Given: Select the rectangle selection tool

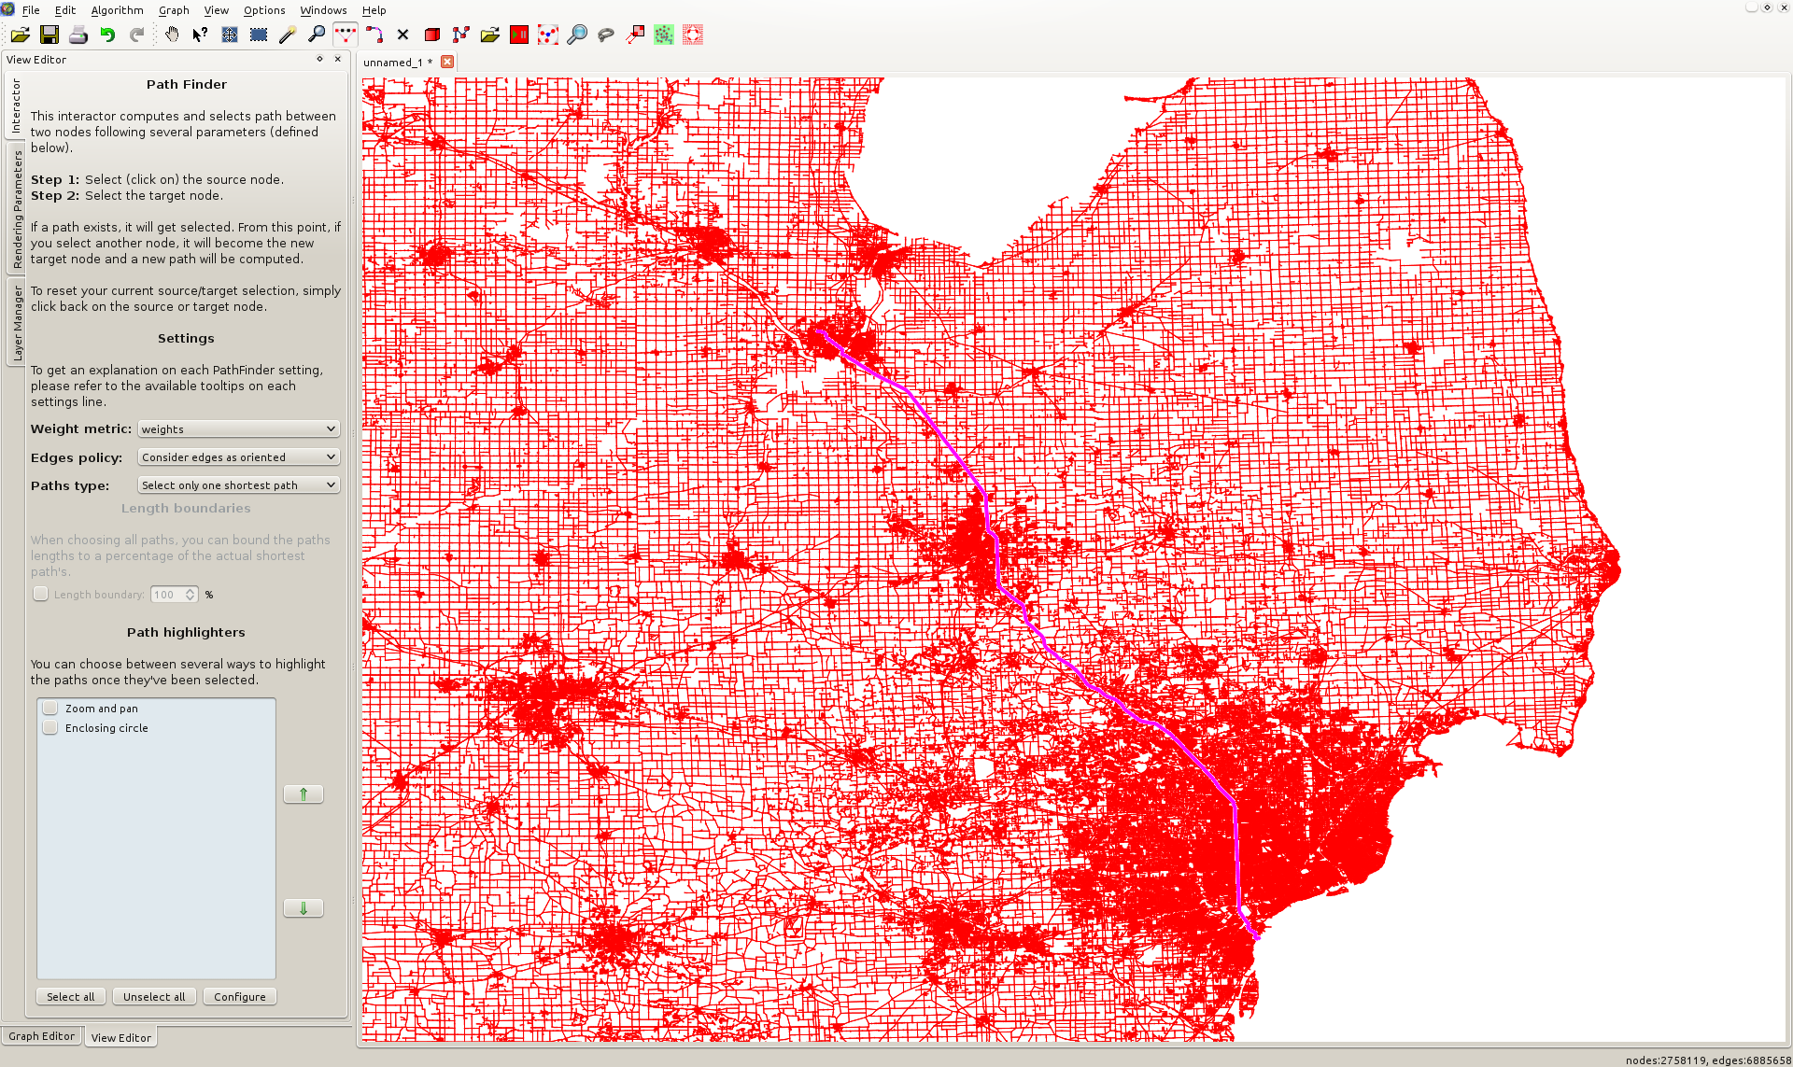Looking at the screenshot, I should click(259, 35).
